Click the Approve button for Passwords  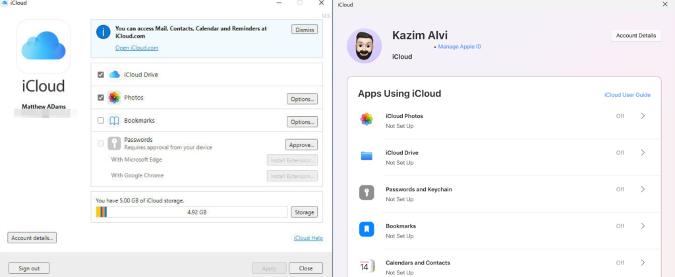pos(301,144)
